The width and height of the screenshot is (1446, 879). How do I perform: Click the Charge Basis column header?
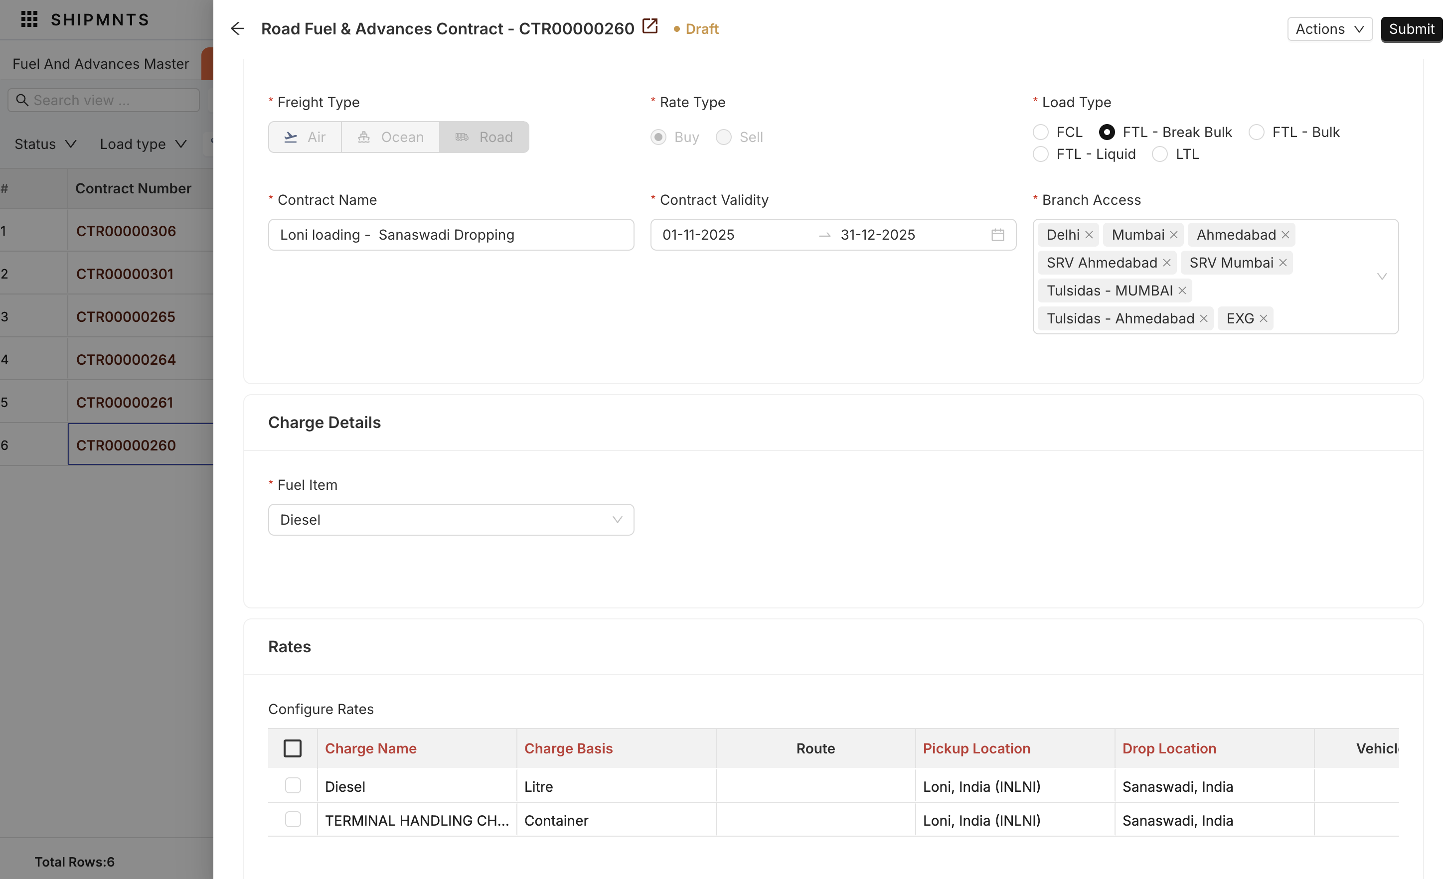point(568,749)
